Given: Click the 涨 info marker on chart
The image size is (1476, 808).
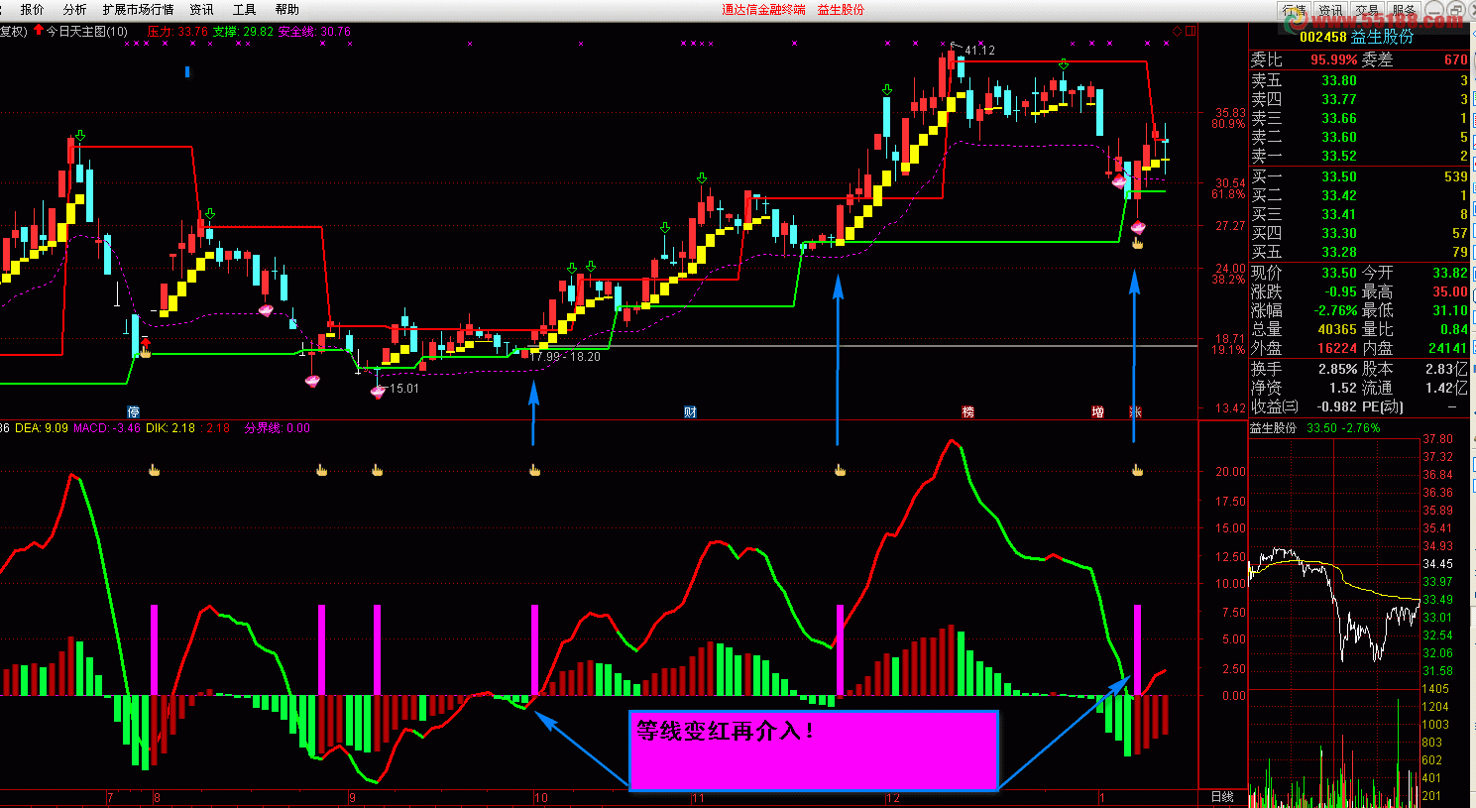Looking at the screenshot, I should (x=1135, y=411).
